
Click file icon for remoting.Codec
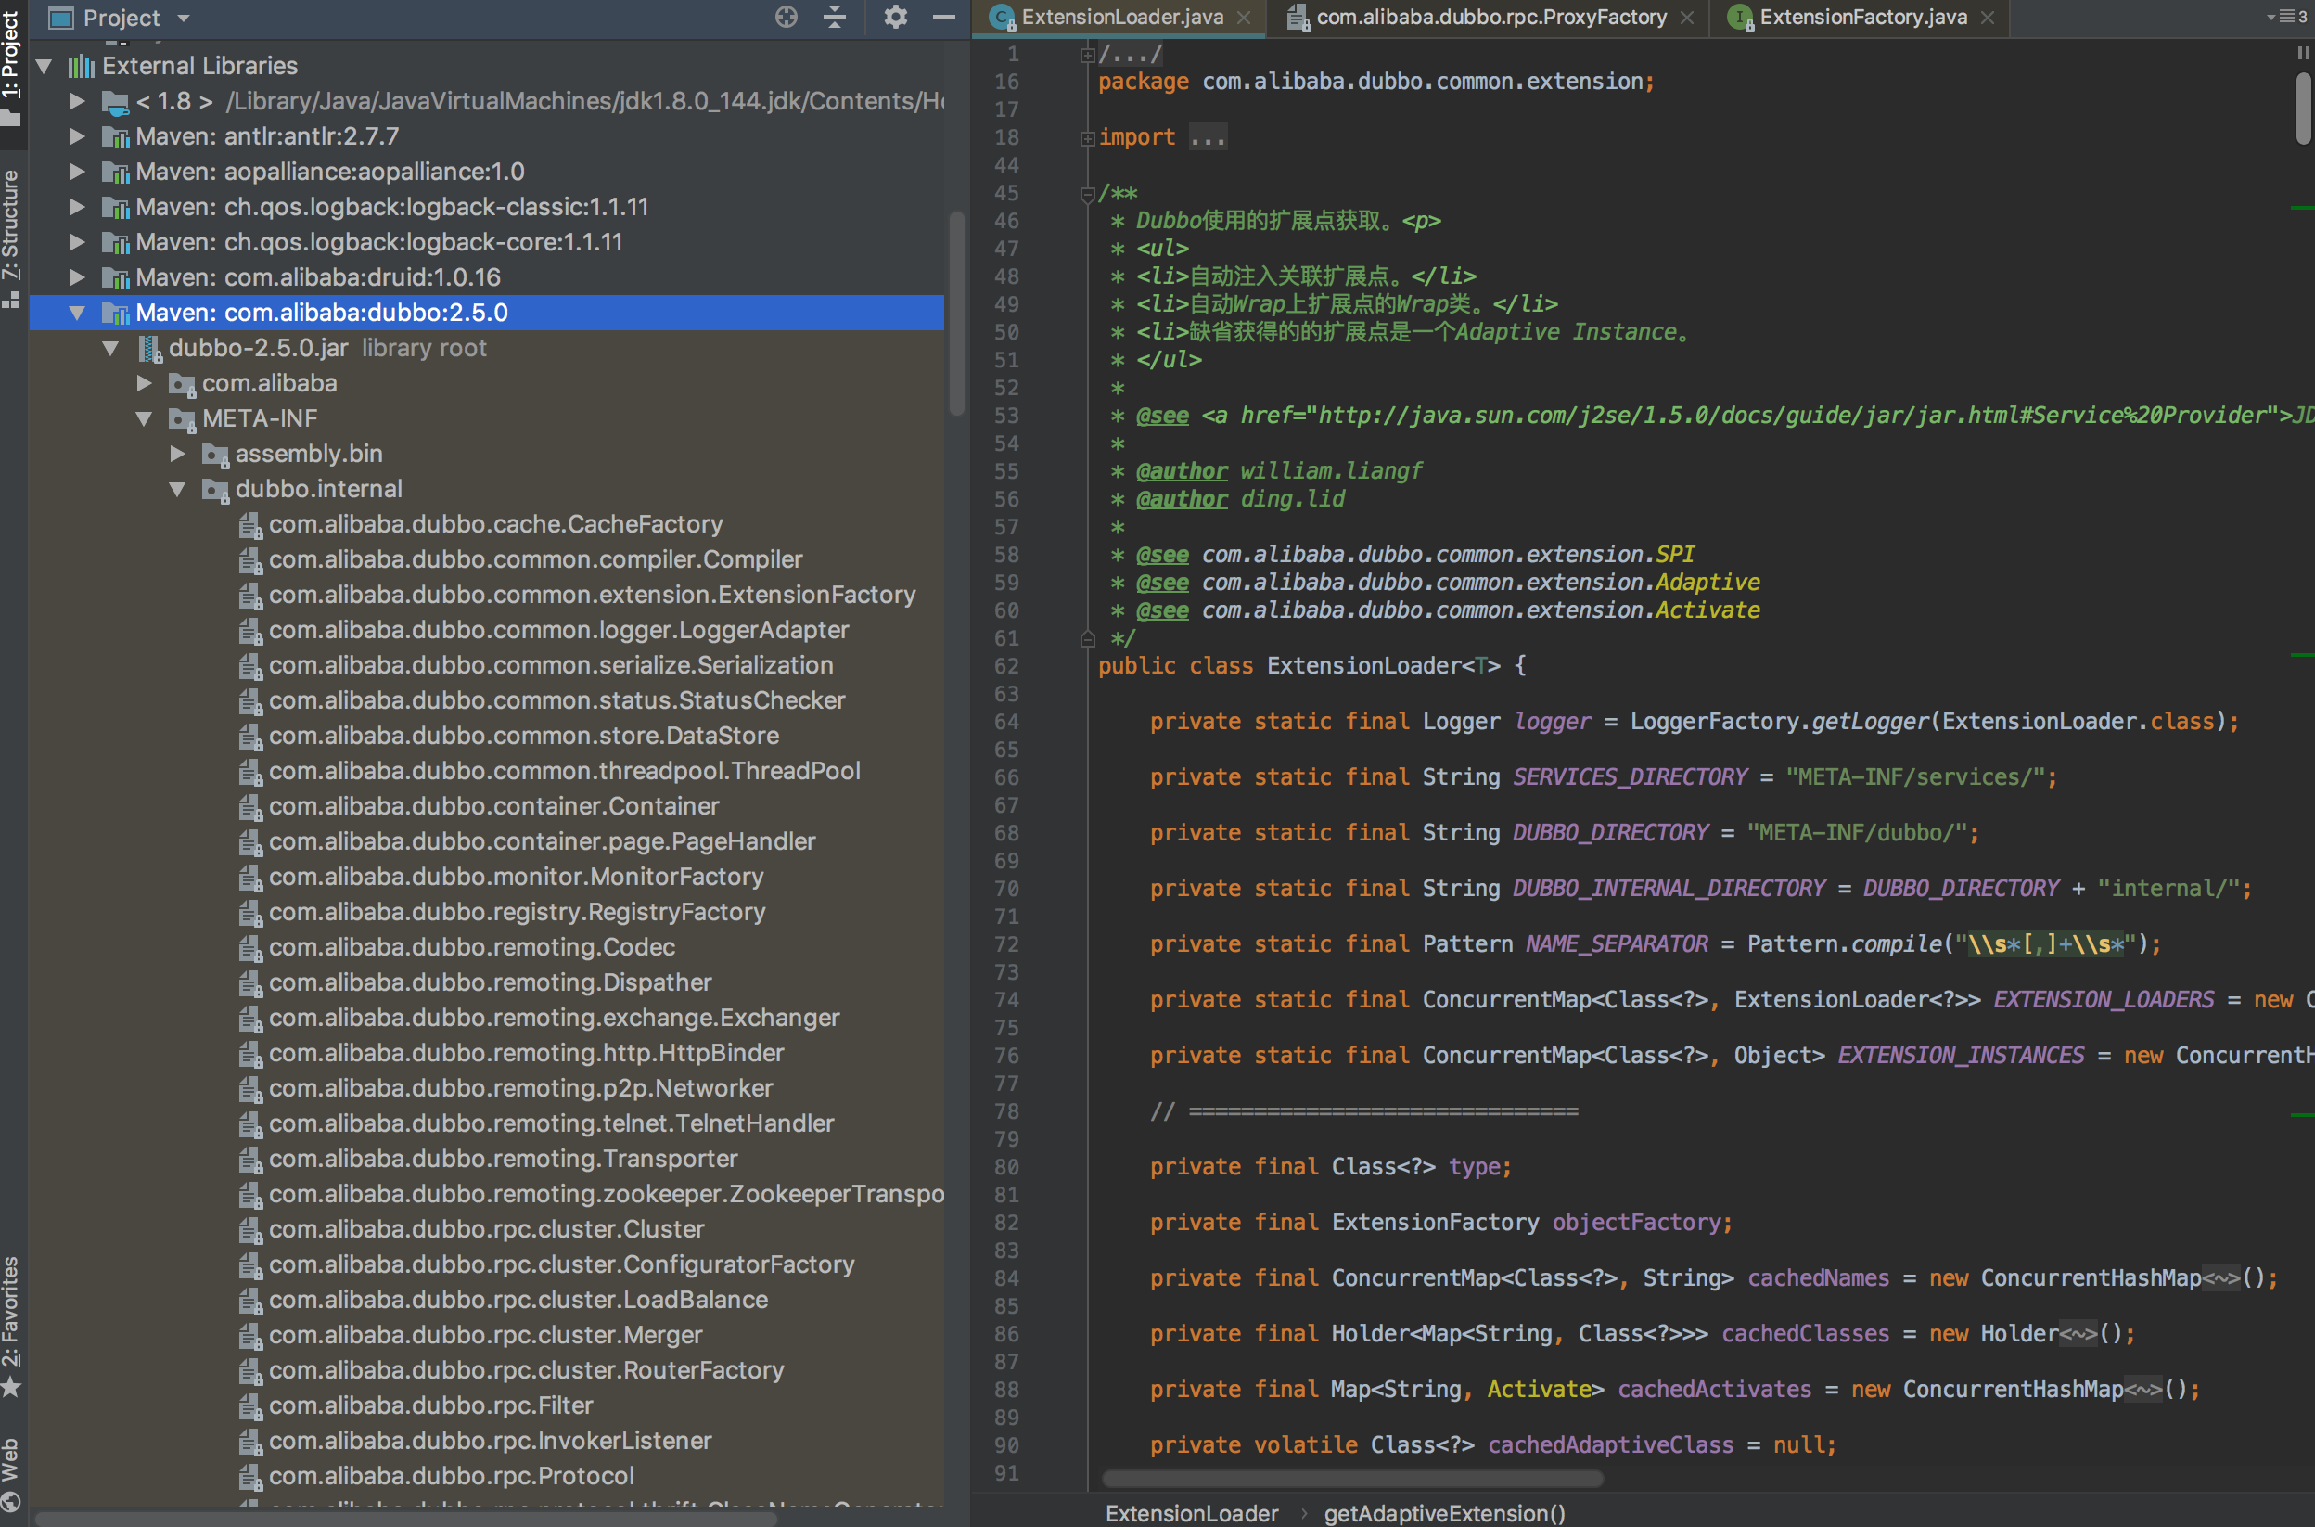[250, 948]
